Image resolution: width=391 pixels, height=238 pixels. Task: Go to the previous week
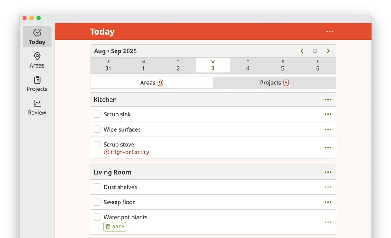pyautogui.click(x=302, y=51)
